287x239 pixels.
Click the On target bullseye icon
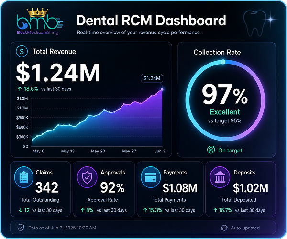tap(211, 150)
